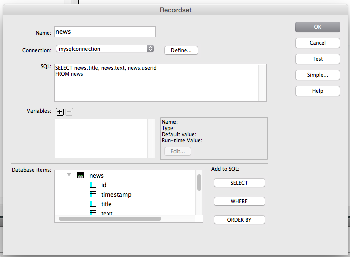Test the SQL query

[x=318, y=59]
